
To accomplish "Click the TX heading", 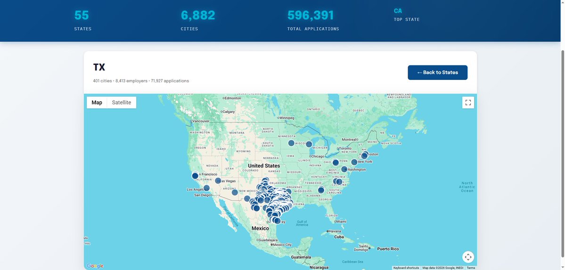I will pyautogui.click(x=99, y=67).
